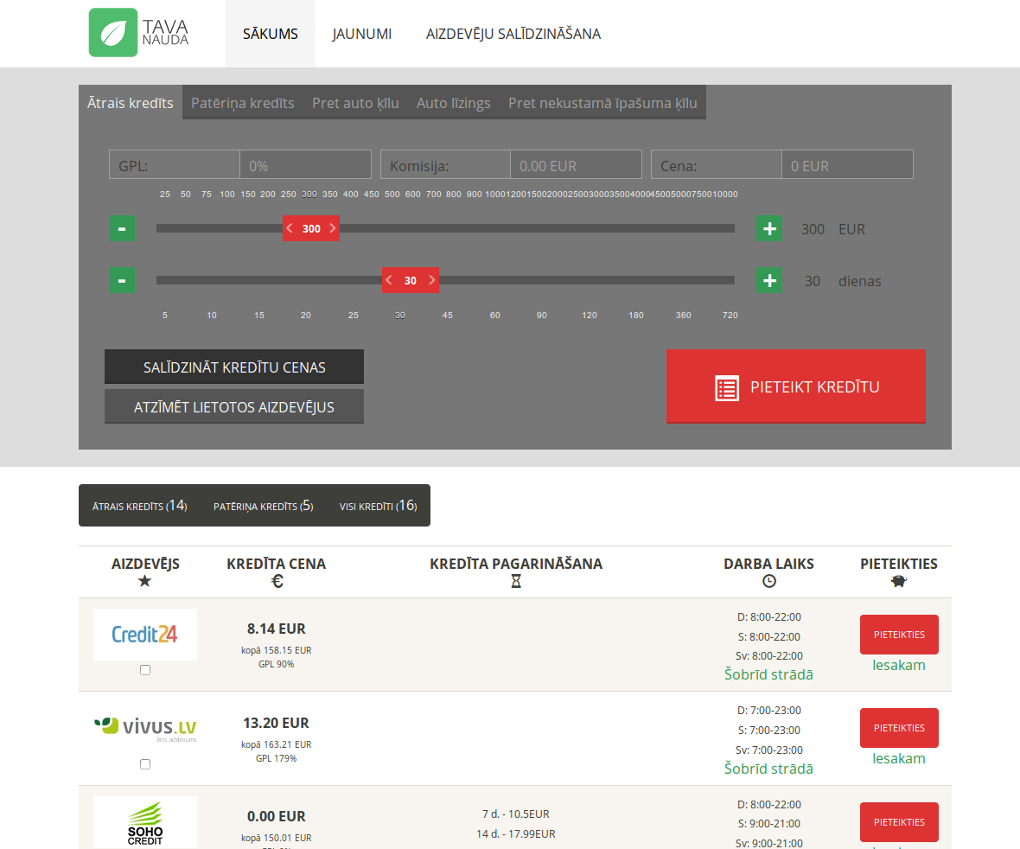
Task: Open AIZDEVĒJU SALĪDZINĀŠANA in the top menu
Action: click(513, 34)
